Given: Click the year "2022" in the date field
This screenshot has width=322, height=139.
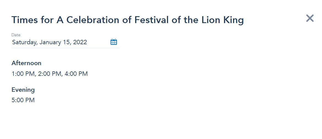Looking at the screenshot, I should point(80,42).
